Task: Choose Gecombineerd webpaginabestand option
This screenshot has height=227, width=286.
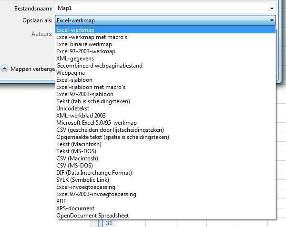Action: click(x=165, y=66)
